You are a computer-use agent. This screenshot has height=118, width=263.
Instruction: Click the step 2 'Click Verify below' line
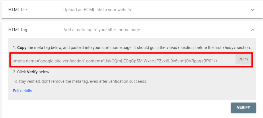[32, 72]
